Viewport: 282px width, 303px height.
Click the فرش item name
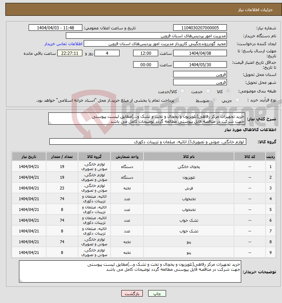(x=189, y=188)
